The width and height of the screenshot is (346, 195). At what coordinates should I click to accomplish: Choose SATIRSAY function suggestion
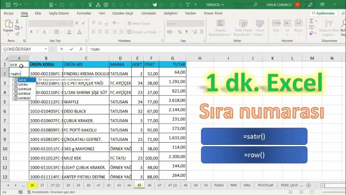24,93
